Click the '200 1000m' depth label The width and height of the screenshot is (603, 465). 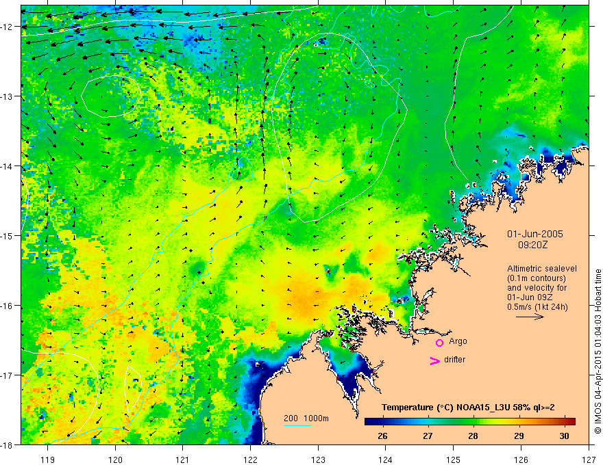(306, 418)
